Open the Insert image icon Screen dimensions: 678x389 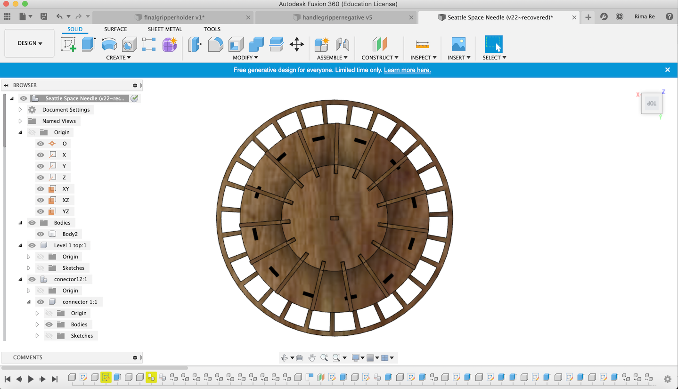tap(458, 44)
